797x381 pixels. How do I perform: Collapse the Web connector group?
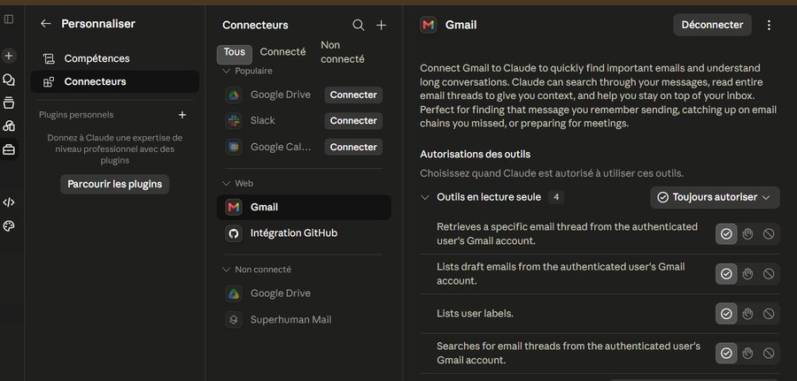click(227, 183)
